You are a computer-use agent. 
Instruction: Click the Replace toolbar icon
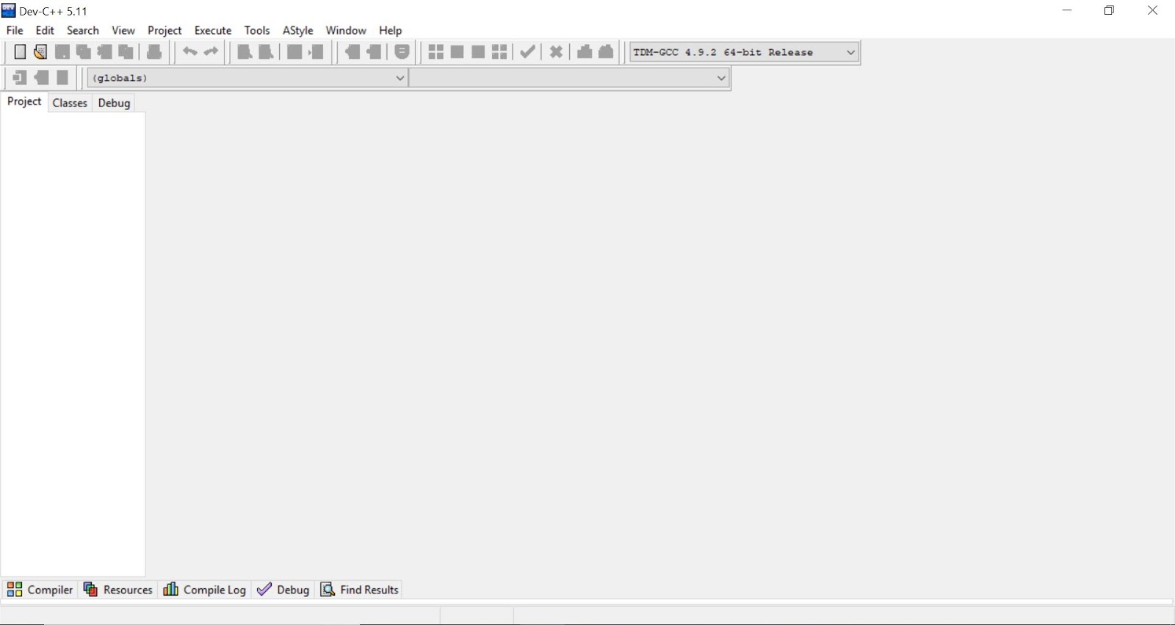pyautogui.click(x=266, y=51)
